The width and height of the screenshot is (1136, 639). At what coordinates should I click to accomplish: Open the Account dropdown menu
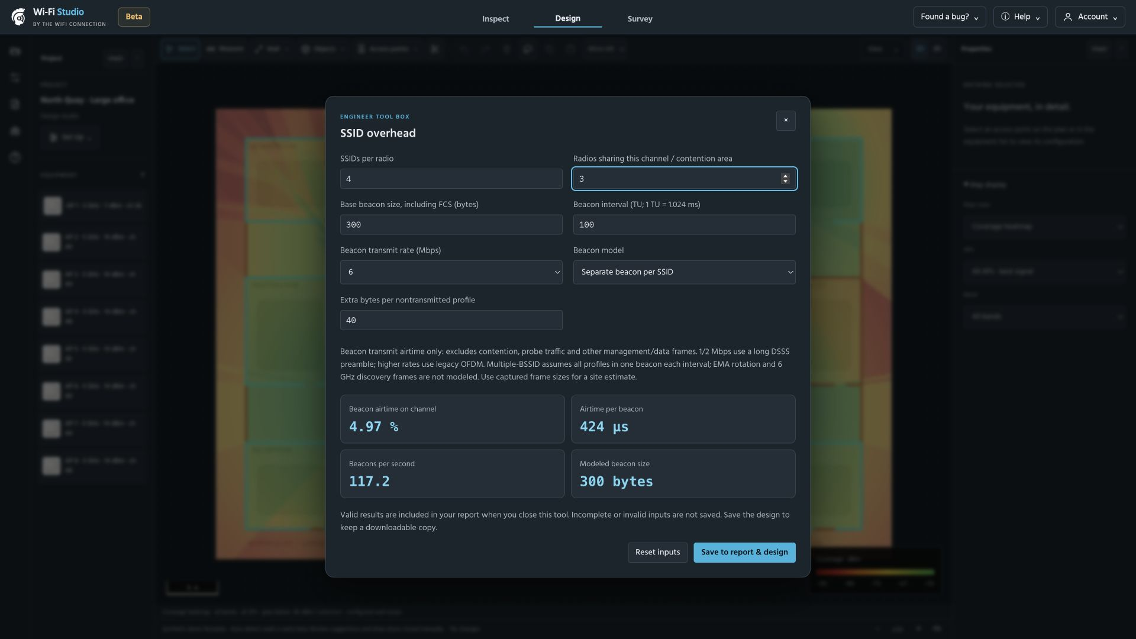pos(1090,17)
